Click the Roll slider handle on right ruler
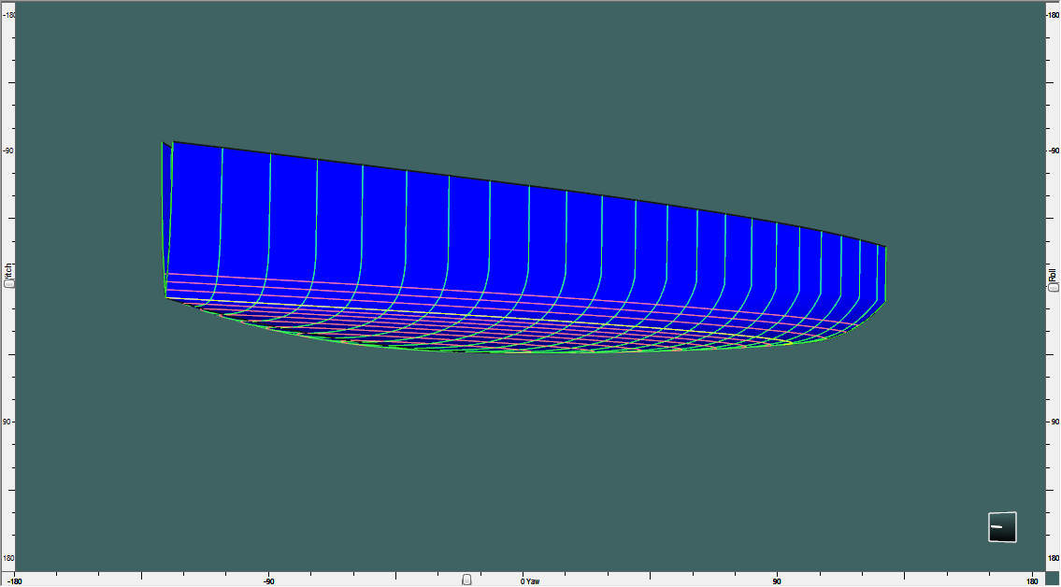 1053,288
